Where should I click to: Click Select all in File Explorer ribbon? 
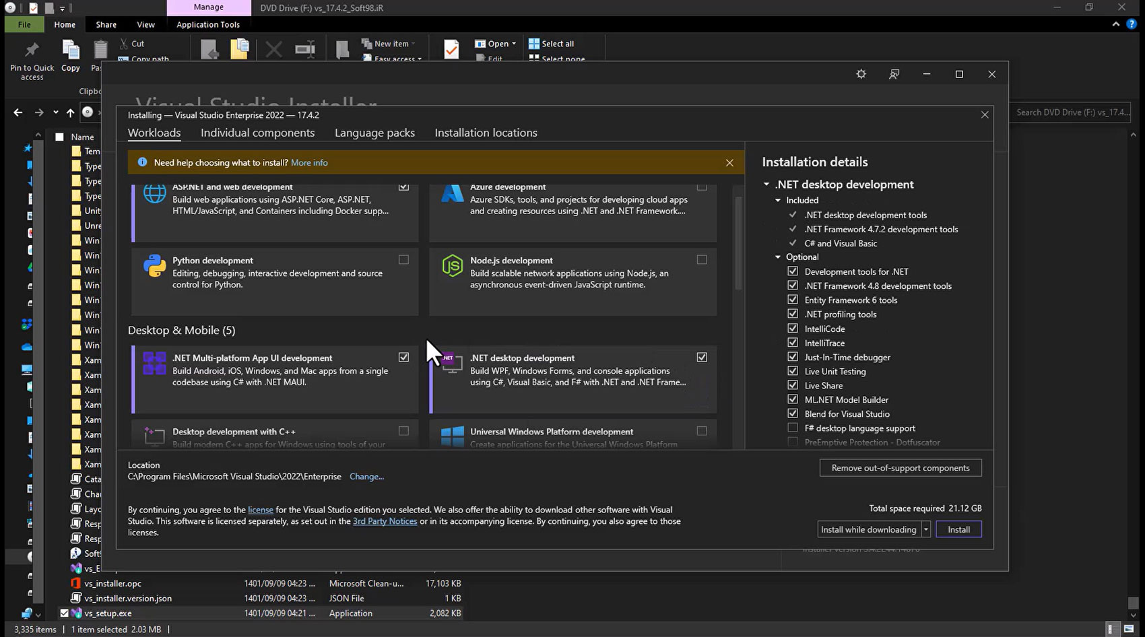point(552,44)
